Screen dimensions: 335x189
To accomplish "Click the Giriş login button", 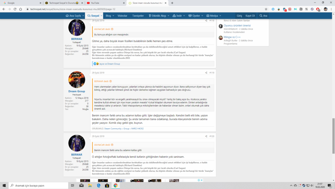I will [x=239, y=16].
